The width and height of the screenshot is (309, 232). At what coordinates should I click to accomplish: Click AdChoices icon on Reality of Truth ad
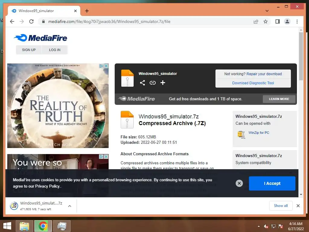[101, 66]
